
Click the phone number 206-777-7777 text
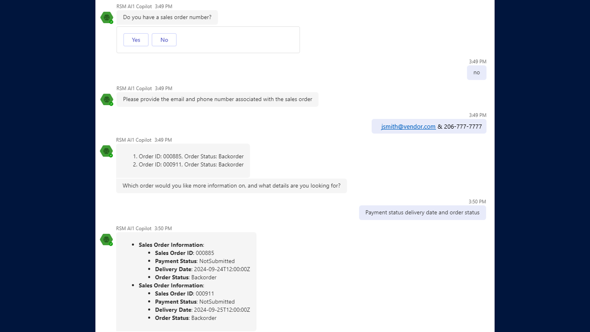(463, 126)
